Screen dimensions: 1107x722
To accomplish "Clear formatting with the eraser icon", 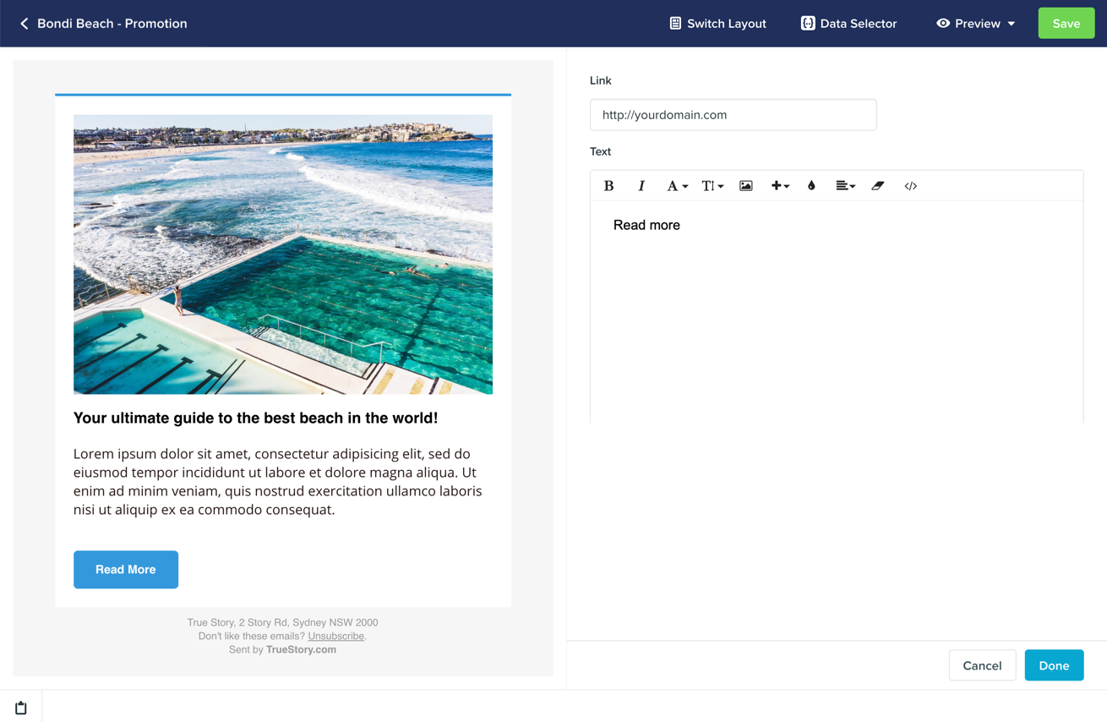I will [878, 186].
